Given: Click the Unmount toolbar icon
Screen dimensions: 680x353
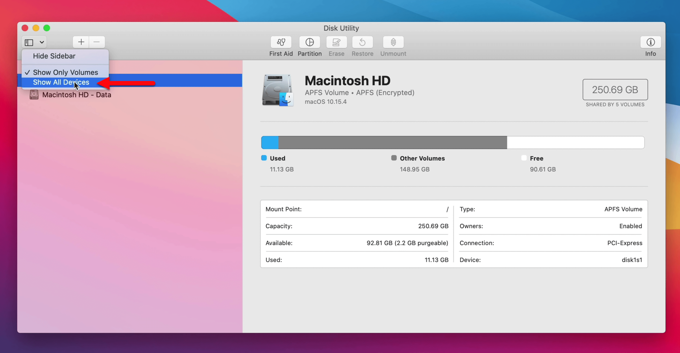Looking at the screenshot, I should click(393, 42).
